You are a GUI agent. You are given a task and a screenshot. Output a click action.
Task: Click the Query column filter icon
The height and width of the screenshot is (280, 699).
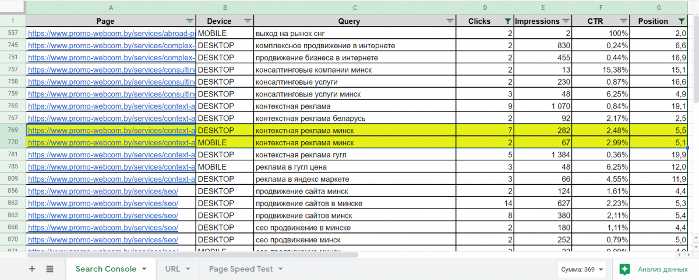[x=449, y=21]
